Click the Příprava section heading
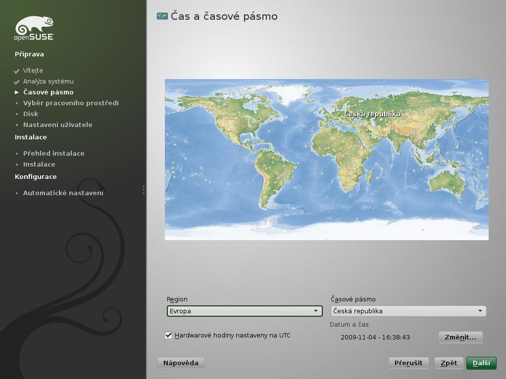Viewport: 506px width, 379px height. tap(29, 54)
